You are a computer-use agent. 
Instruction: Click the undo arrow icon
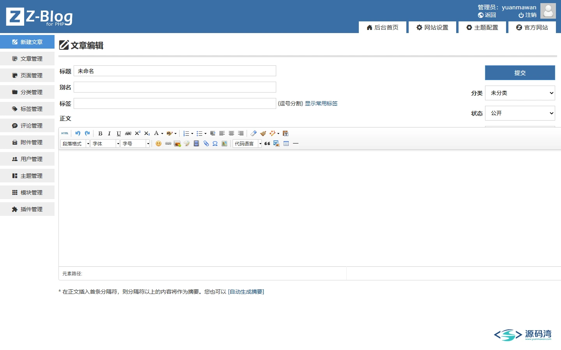[78, 133]
